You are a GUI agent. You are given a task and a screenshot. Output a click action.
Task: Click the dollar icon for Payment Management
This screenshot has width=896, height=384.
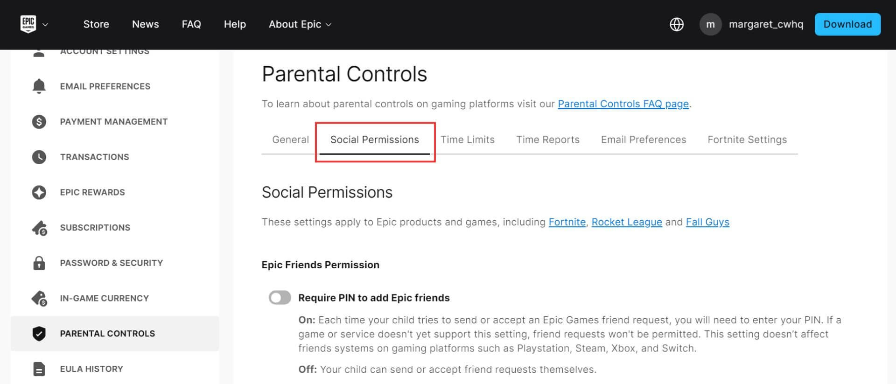coord(39,122)
